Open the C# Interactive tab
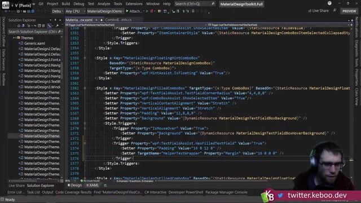Viewport: 361px width, 203px height. point(155,192)
